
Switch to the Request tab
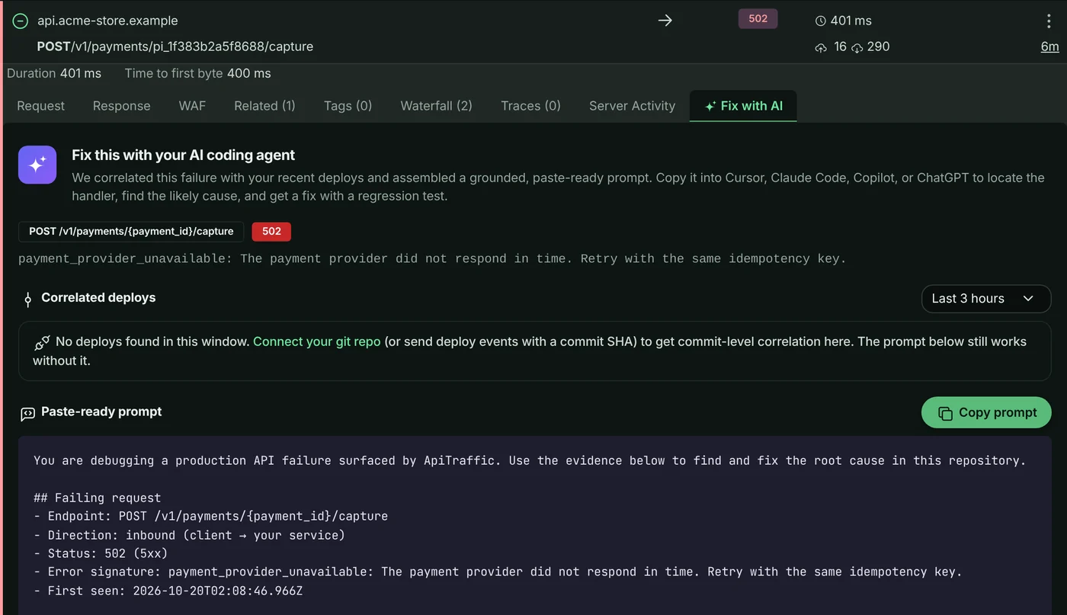click(x=41, y=106)
